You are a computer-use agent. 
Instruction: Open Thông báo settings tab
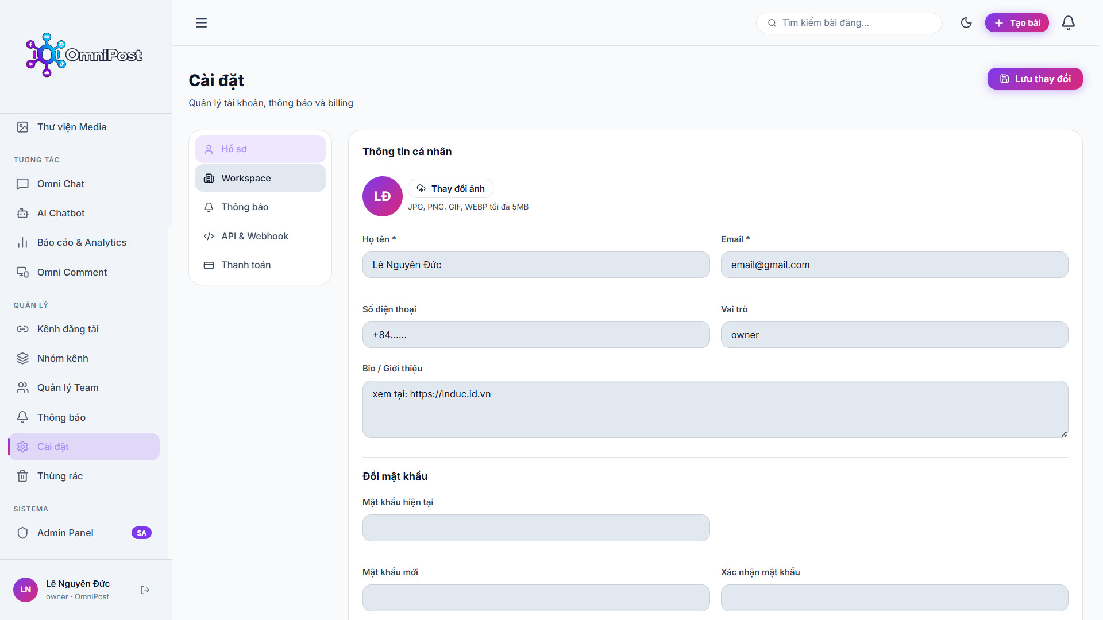click(260, 207)
